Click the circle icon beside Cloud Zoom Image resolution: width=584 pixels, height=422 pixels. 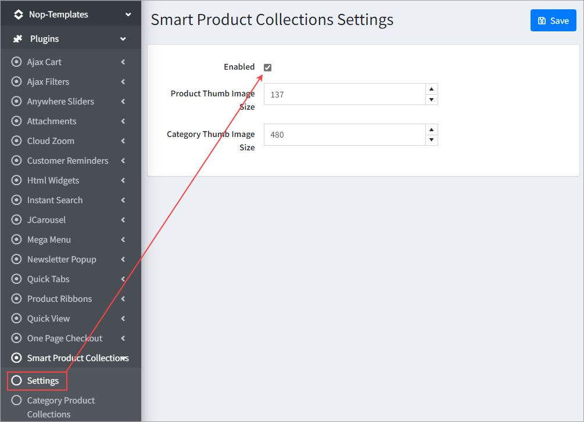click(x=16, y=141)
